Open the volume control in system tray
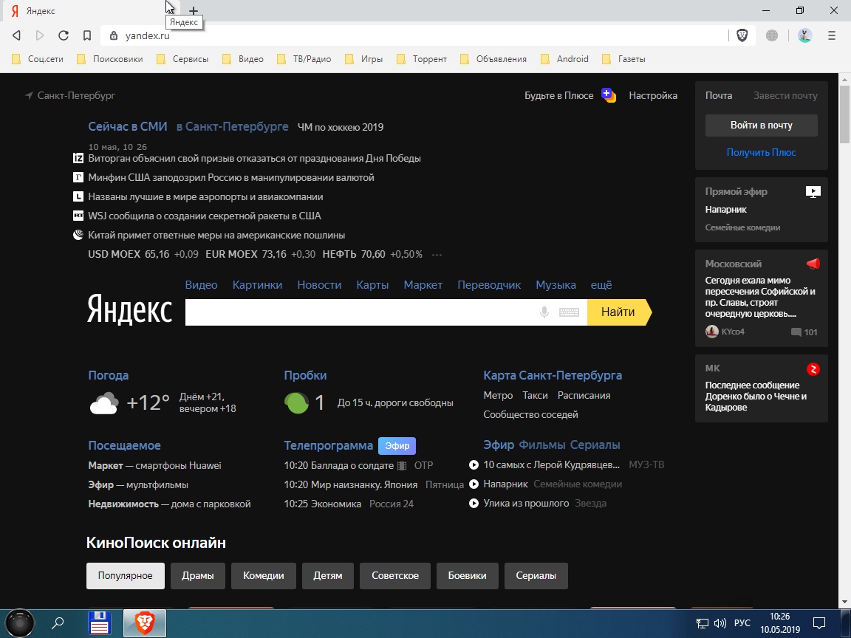Image resolution: width=851 pixels, height=638 pixels. (x=720, y=622)
